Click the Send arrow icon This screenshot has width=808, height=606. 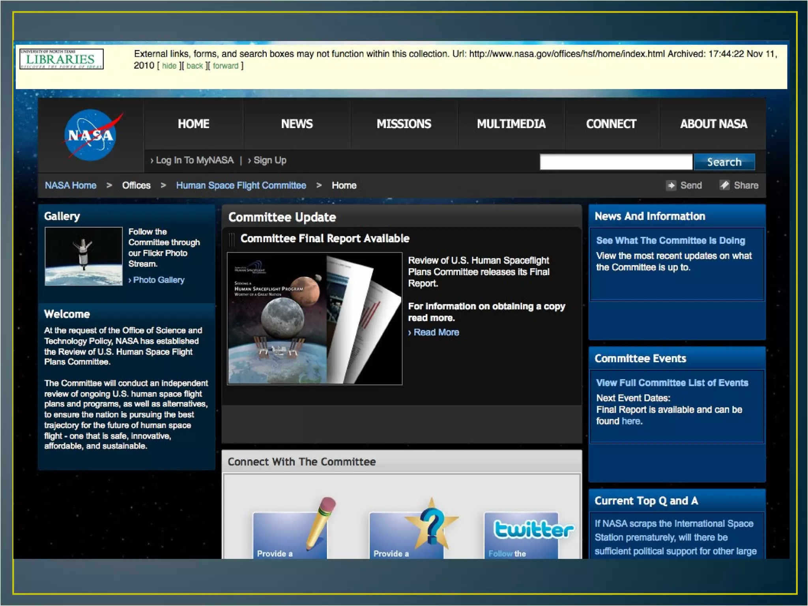pos(671,185)
